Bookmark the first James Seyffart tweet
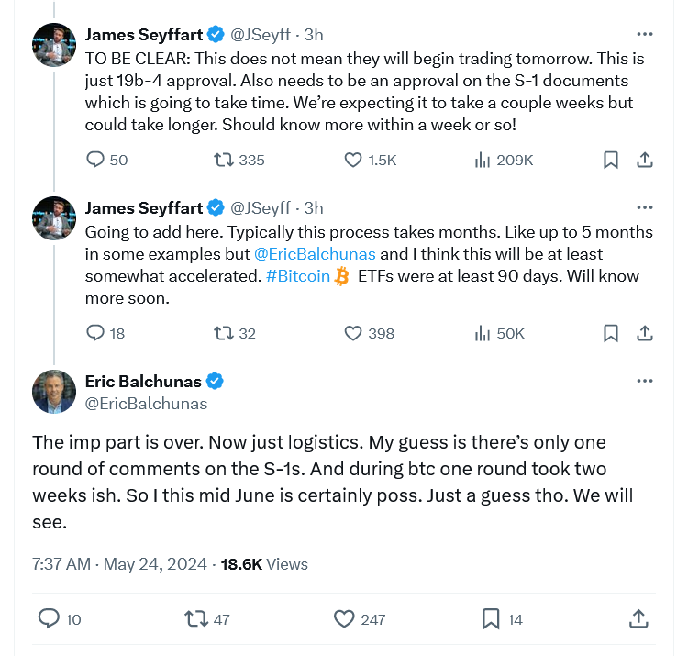Screen dimensions: 688x656 point(610,160)
